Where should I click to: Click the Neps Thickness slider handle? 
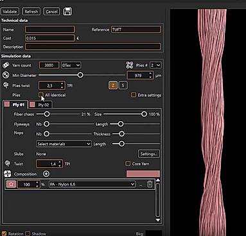point(121,134)
